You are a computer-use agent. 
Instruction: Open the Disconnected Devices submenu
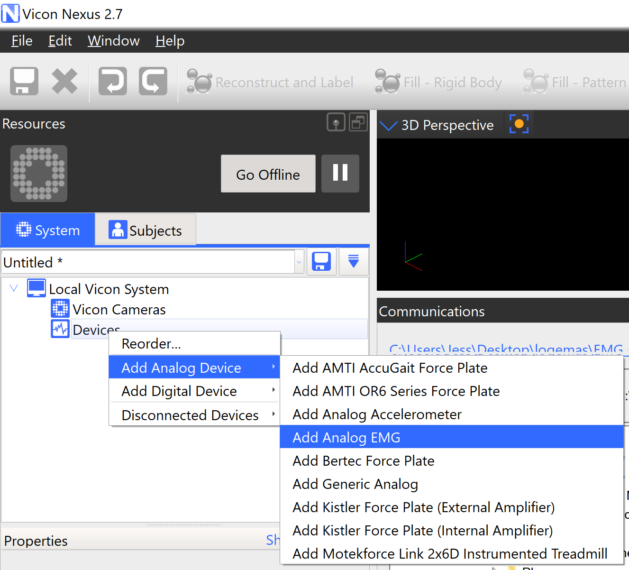pos(195,415)
